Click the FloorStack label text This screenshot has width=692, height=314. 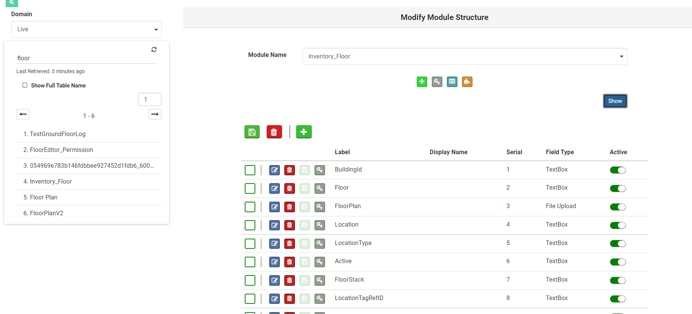coord(349,280)
